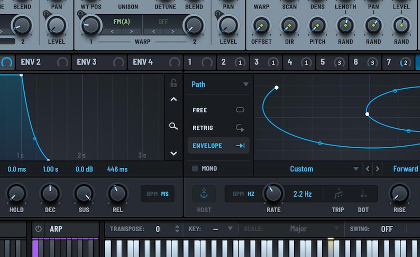Click the magnifier zoom icon beside envelope

click(x=174, y=126)
